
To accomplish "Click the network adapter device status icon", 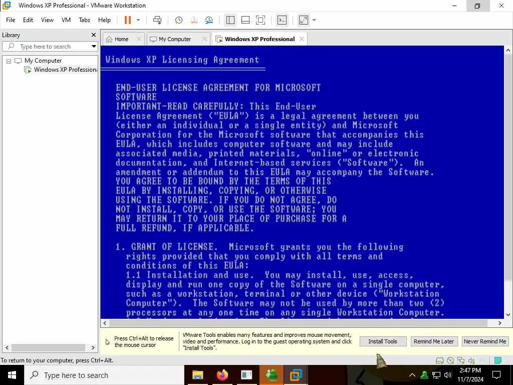I will 461,360.
